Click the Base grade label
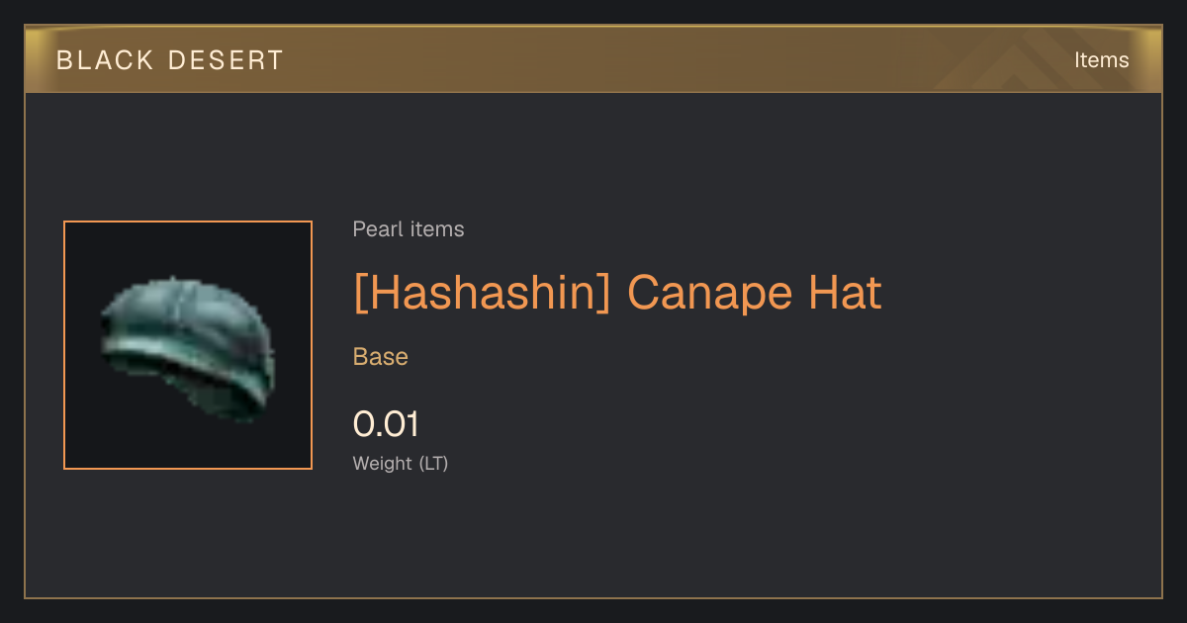 pyautogui.click(x=381, y=357)
